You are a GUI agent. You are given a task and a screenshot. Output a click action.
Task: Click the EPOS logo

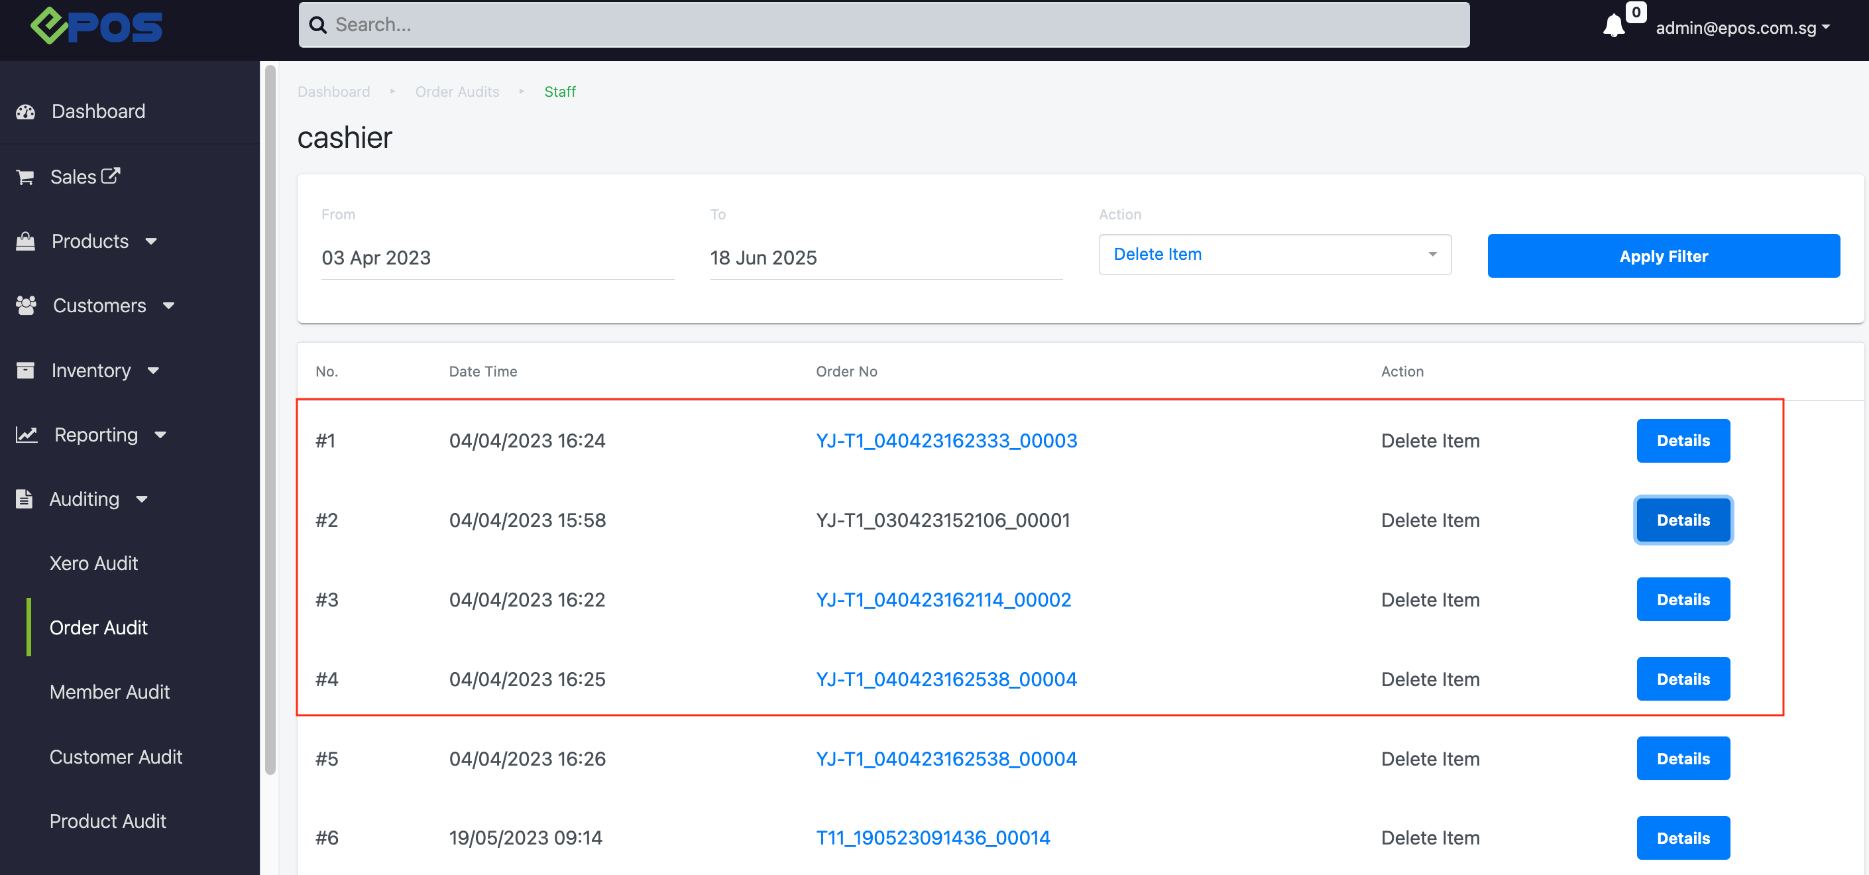[97, 26]
